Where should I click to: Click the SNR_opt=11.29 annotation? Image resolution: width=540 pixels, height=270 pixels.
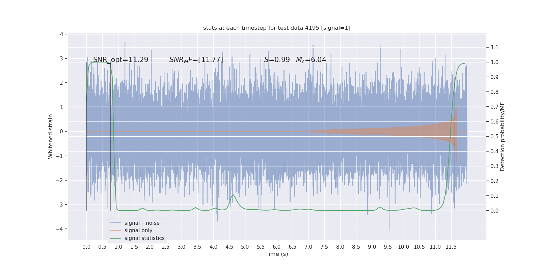[120, 60]
